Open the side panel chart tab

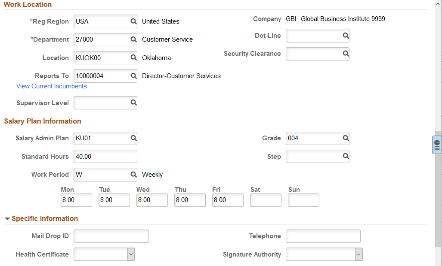437,145
